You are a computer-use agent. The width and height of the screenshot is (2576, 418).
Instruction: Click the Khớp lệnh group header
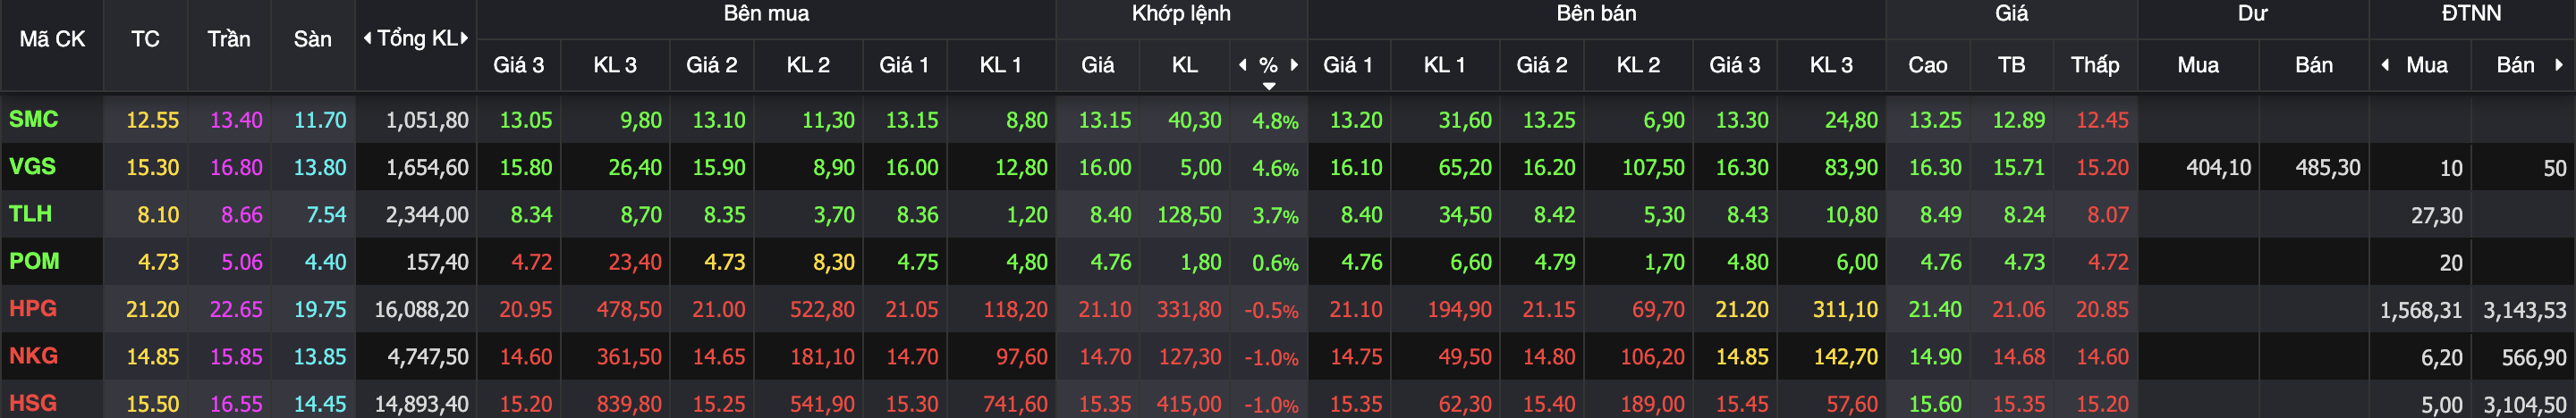point(1181,14)
